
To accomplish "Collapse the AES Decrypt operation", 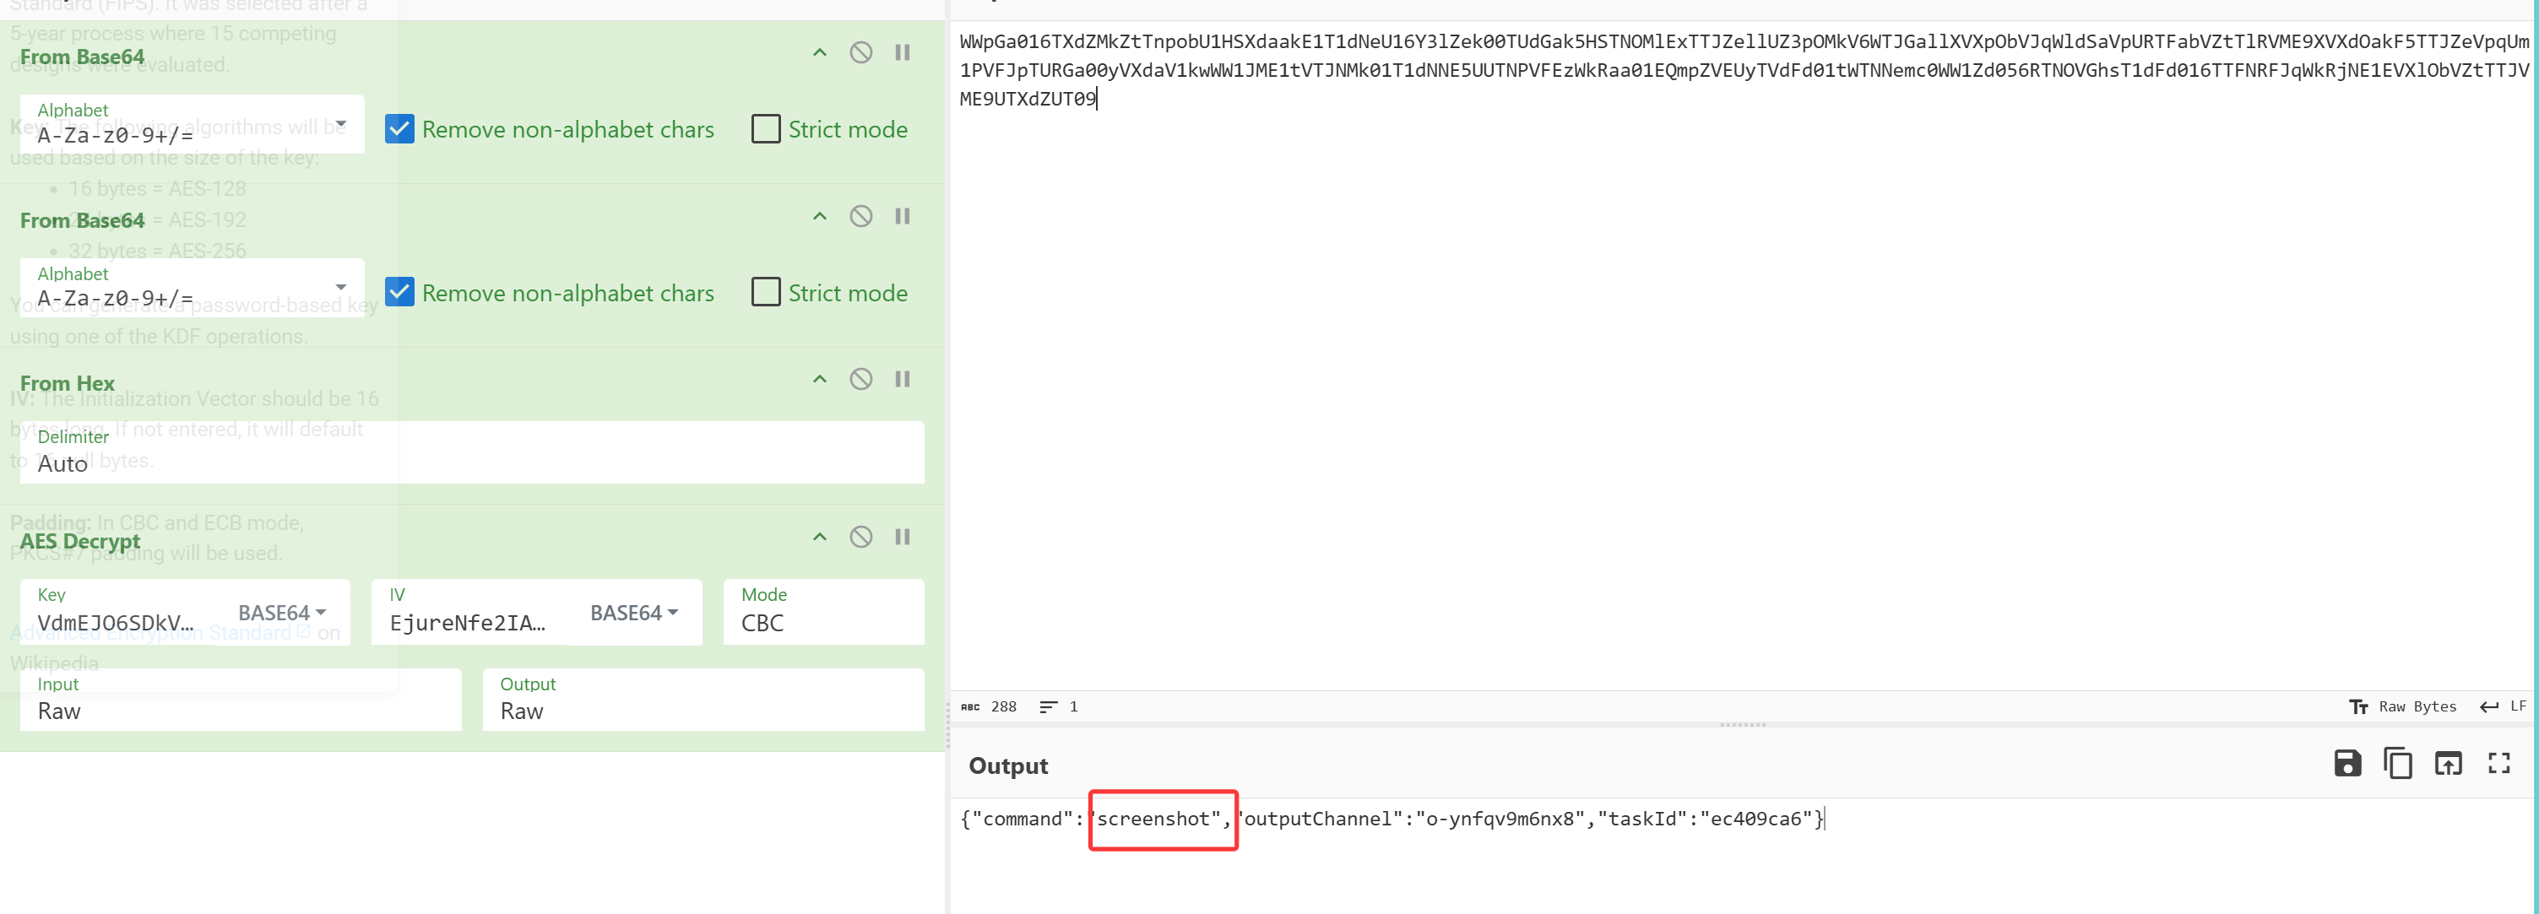I will [819, 537].
